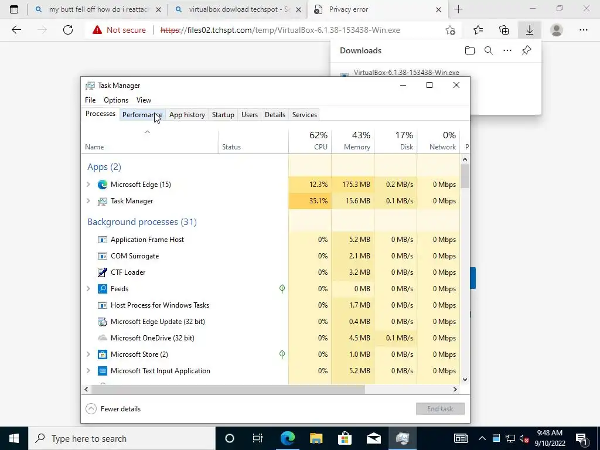Click the End task button
600x450 pixels.
point(440,408)
